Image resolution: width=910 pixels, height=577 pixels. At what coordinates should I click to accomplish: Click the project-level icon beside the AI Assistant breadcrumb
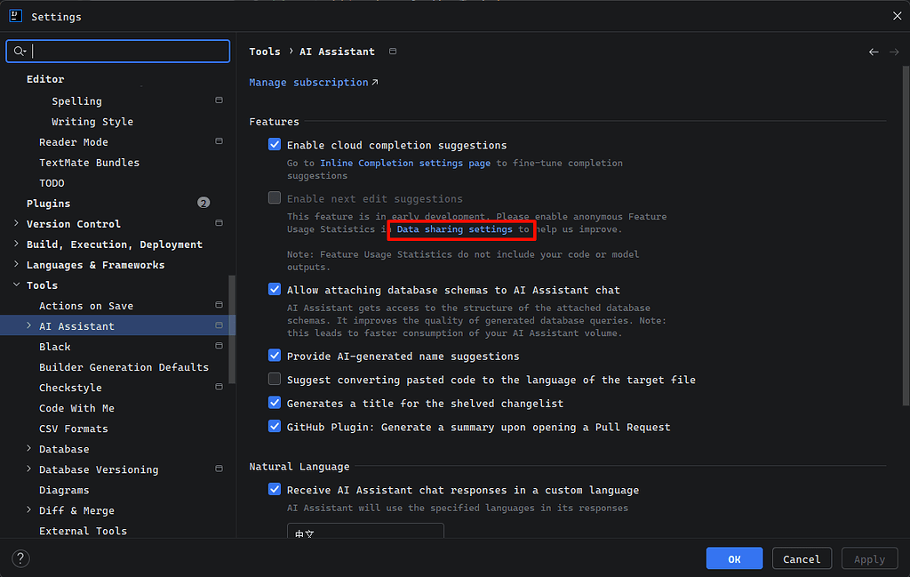click(393, 51)
